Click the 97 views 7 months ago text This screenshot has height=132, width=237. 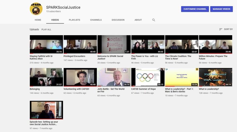pyautogui.click(x=41, y=128)
